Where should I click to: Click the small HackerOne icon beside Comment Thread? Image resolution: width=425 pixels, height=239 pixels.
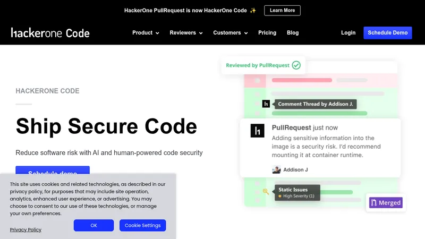(x=266, y=104)
